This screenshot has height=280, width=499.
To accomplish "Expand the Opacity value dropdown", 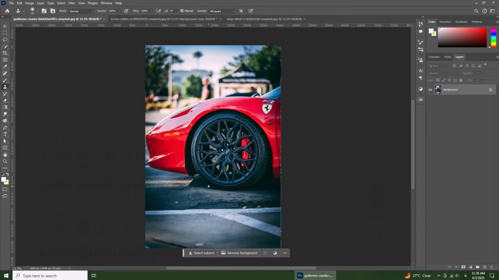I will tap(119, 11).
